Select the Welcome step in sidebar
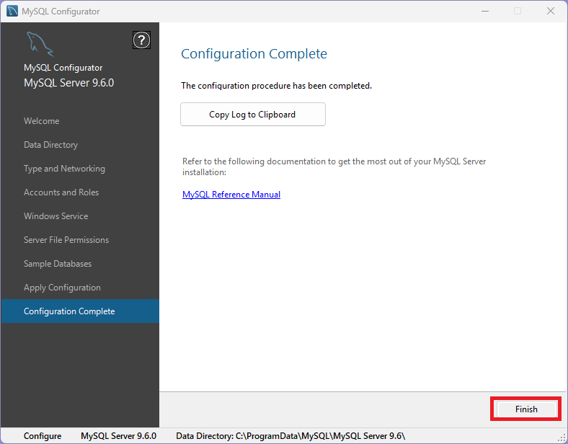Viewport: 568px width, 444px height. point(42,121)
